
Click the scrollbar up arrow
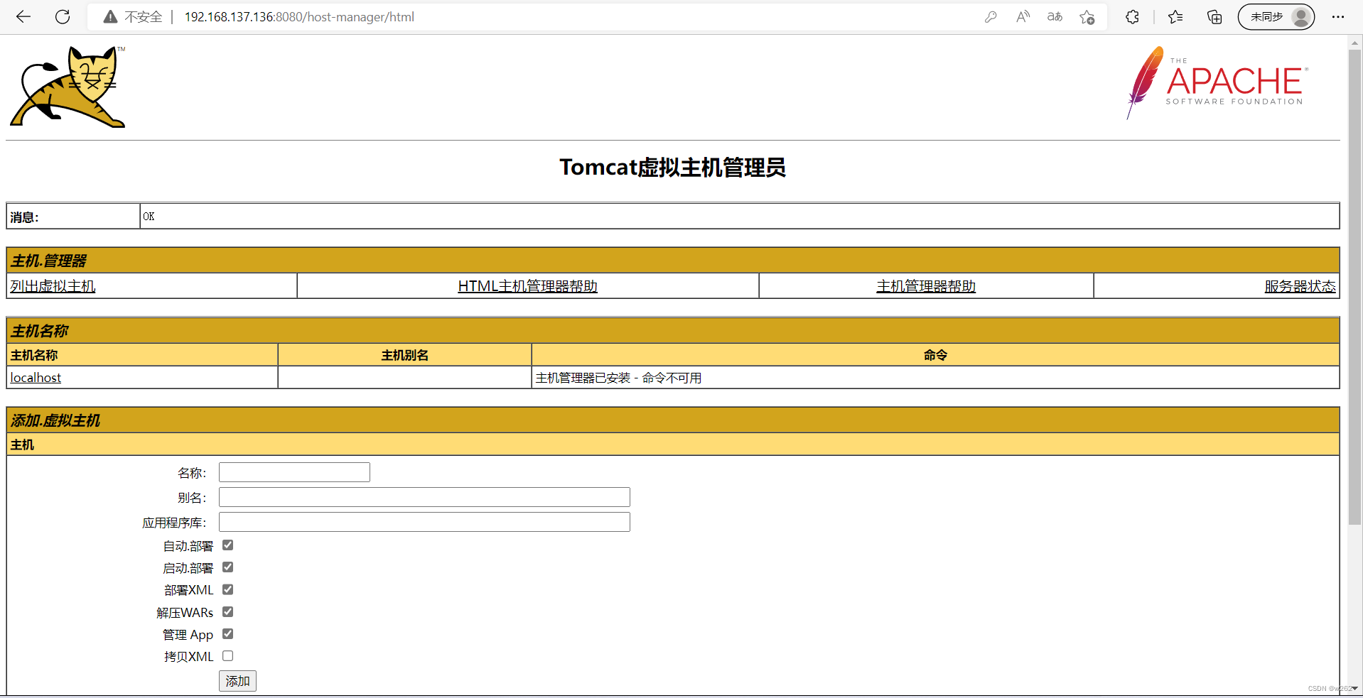pyautogui.click(x=1354, y=43)
